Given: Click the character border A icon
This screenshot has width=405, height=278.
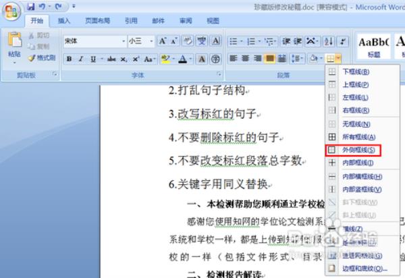Looking at the screenshot, I should 216,41.
